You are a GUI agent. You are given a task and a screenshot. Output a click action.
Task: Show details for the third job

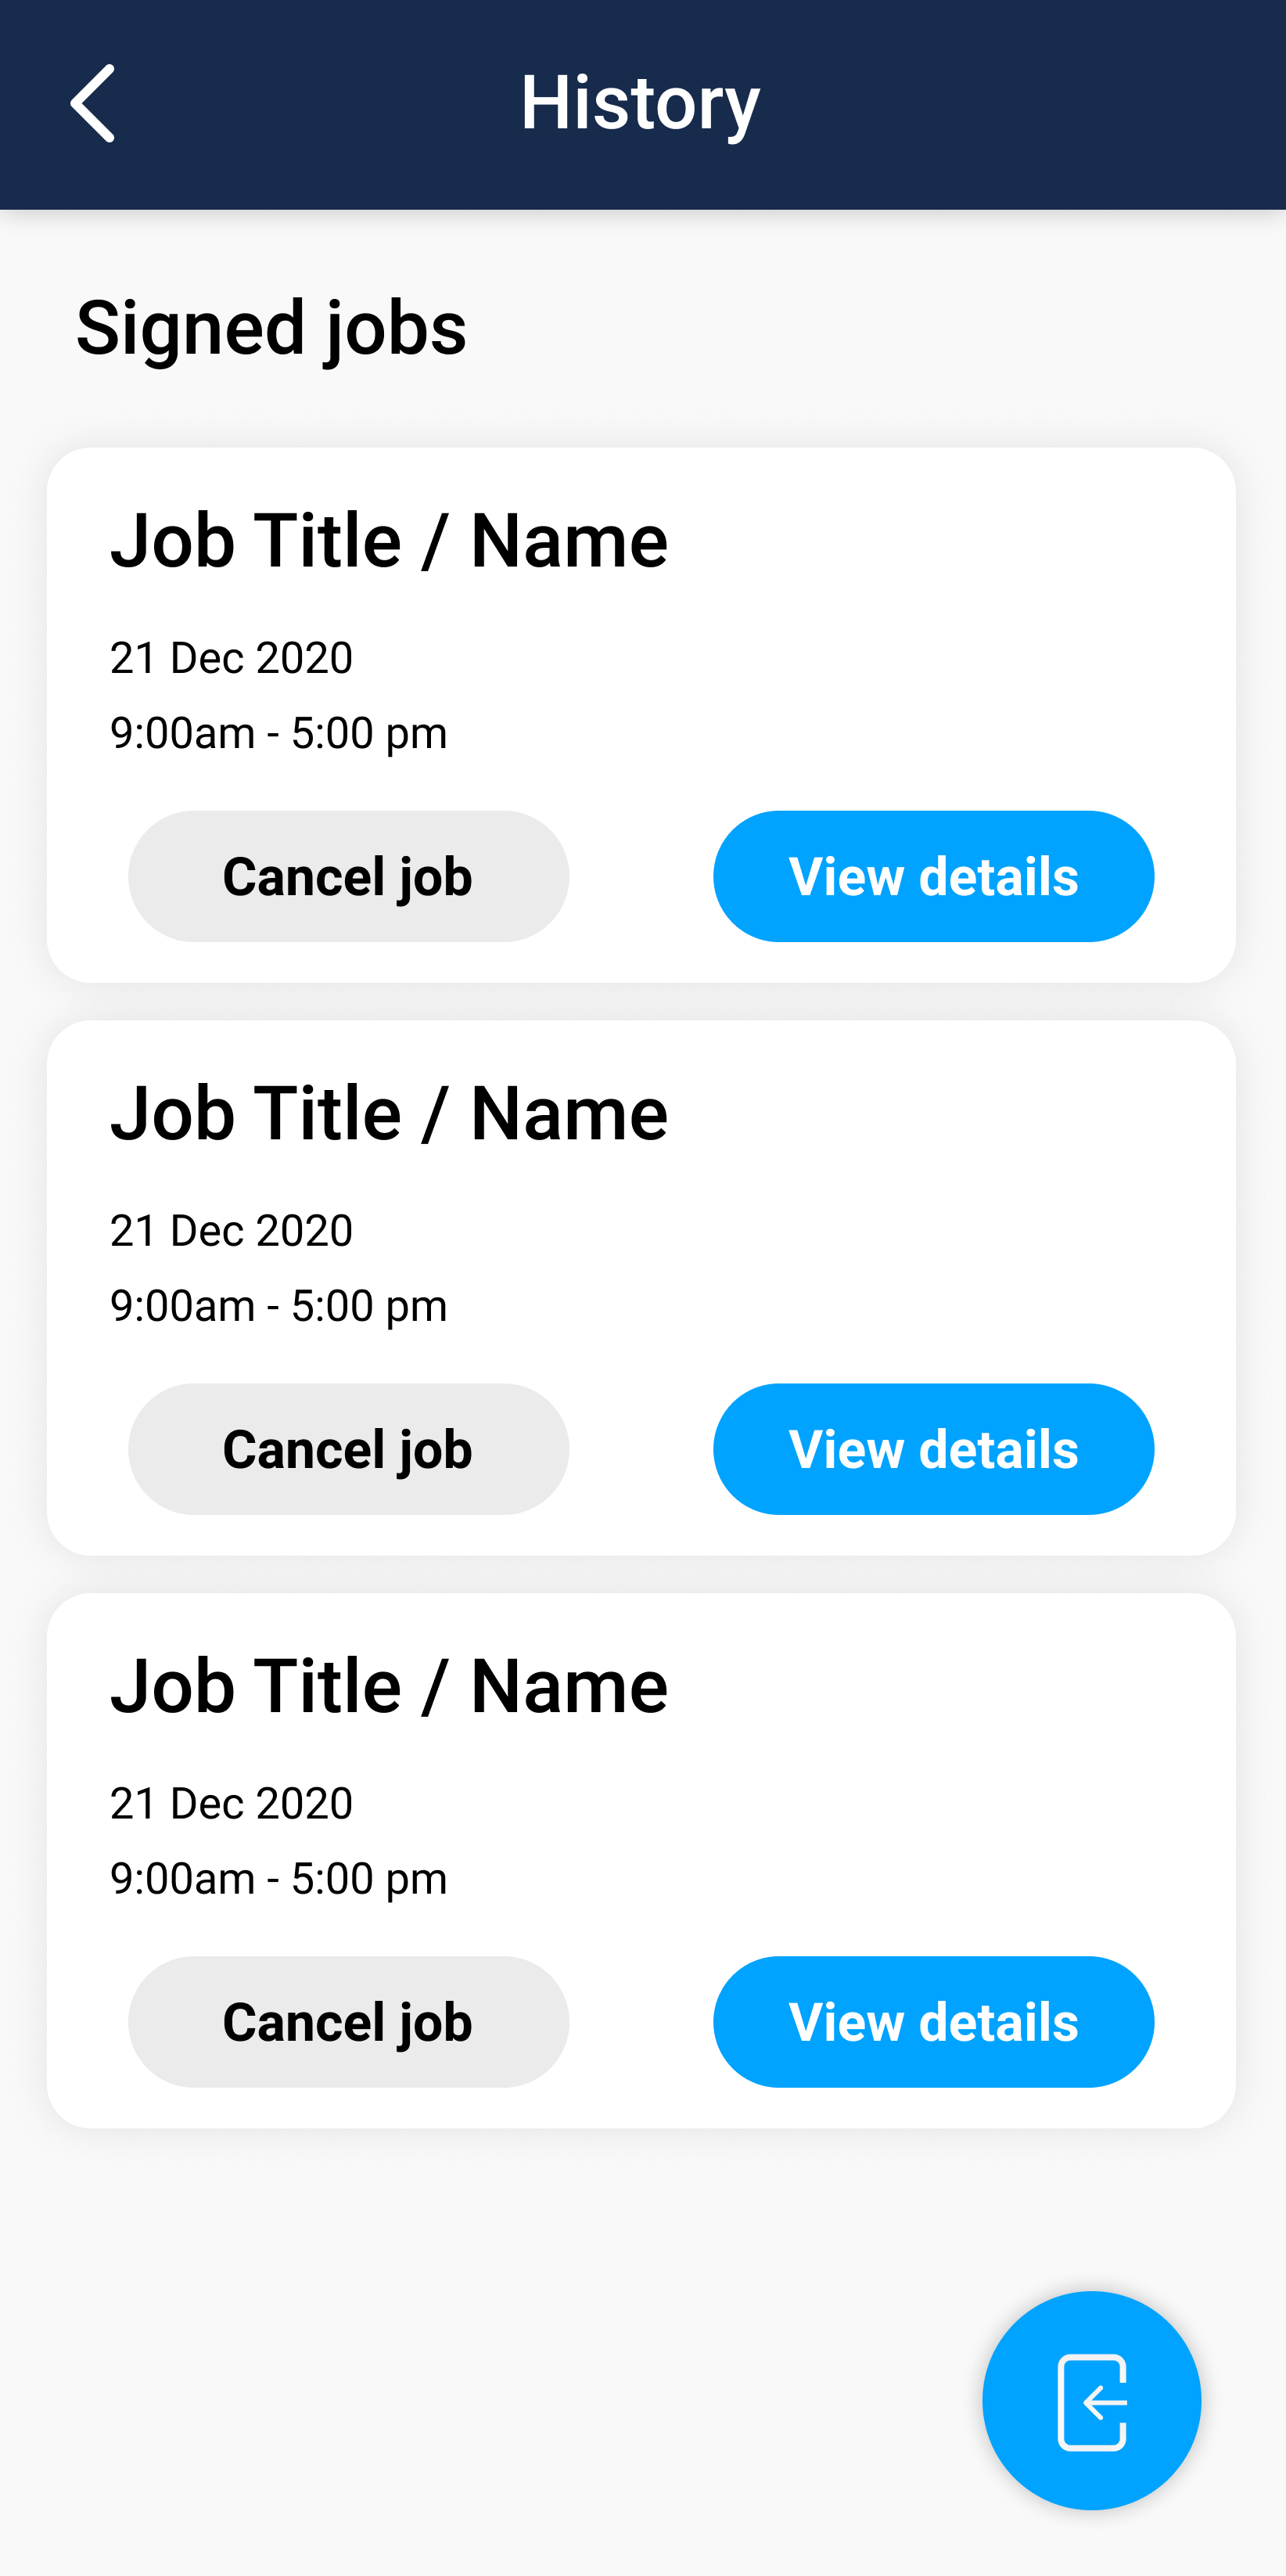tap(933, 2022)
